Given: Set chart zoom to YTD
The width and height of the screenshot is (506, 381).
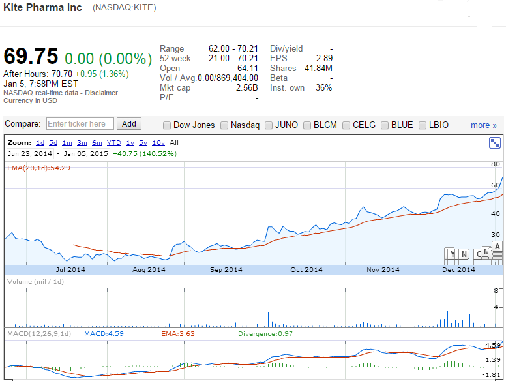Looking at the screenshot, I should pos(114,143).
